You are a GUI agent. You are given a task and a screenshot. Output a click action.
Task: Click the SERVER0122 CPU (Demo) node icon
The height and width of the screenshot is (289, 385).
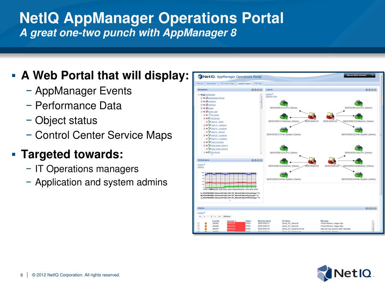click(x=358, y=103)
